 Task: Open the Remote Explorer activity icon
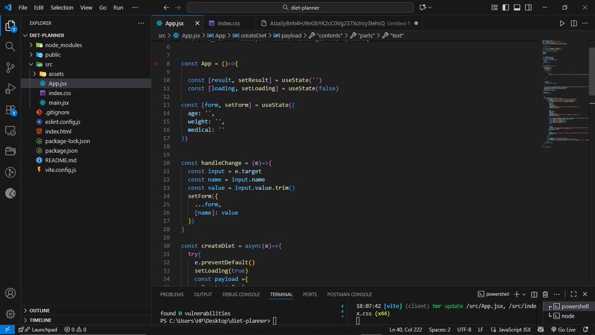coord(10,131)
